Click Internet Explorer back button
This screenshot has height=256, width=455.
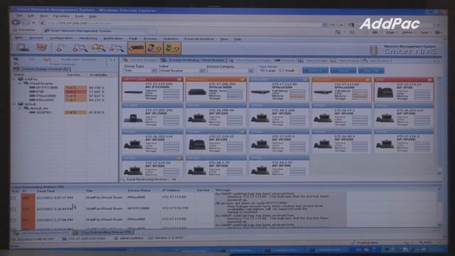(x=16, y=22)
